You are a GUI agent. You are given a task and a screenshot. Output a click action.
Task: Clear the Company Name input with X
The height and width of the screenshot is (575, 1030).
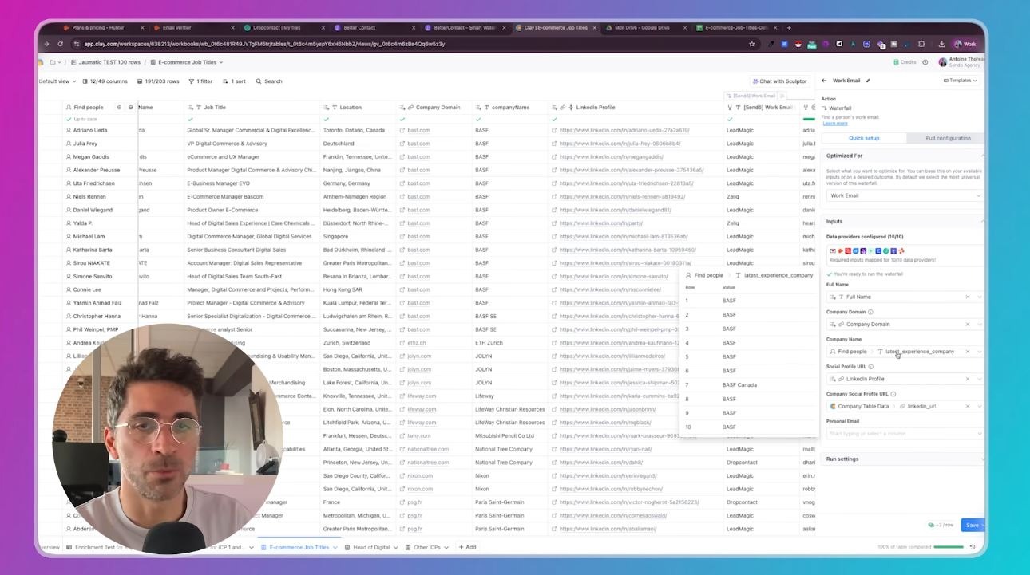[968, 352]
